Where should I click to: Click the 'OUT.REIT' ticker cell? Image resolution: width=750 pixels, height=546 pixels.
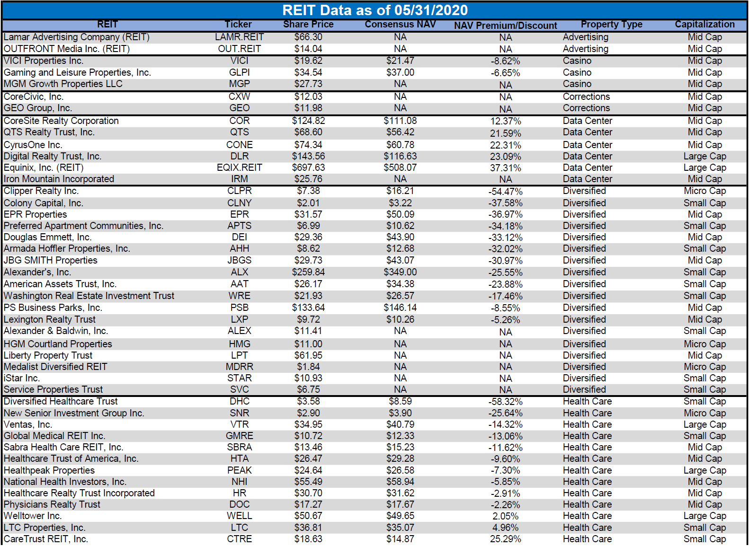coord(239,49)
